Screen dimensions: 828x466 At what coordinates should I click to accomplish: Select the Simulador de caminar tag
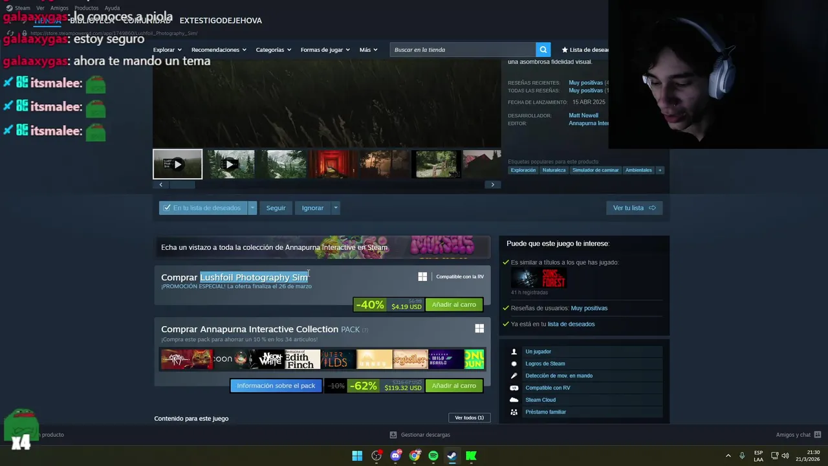tap(595, 170)
